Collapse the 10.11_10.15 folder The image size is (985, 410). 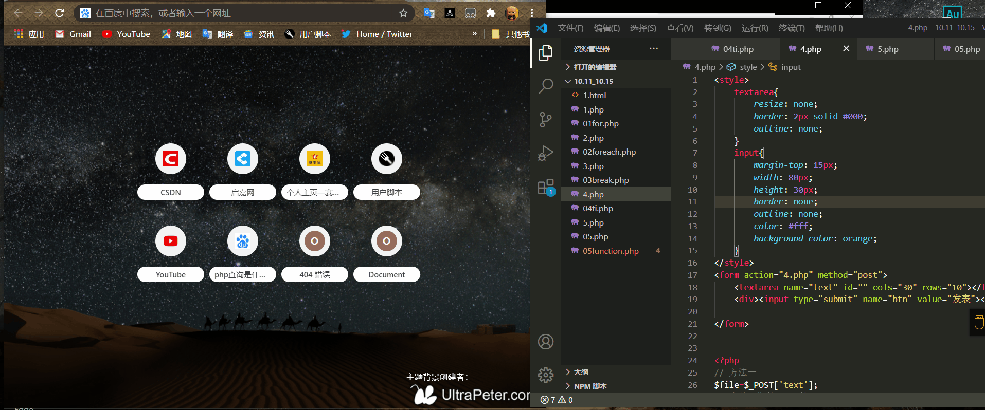593,81
